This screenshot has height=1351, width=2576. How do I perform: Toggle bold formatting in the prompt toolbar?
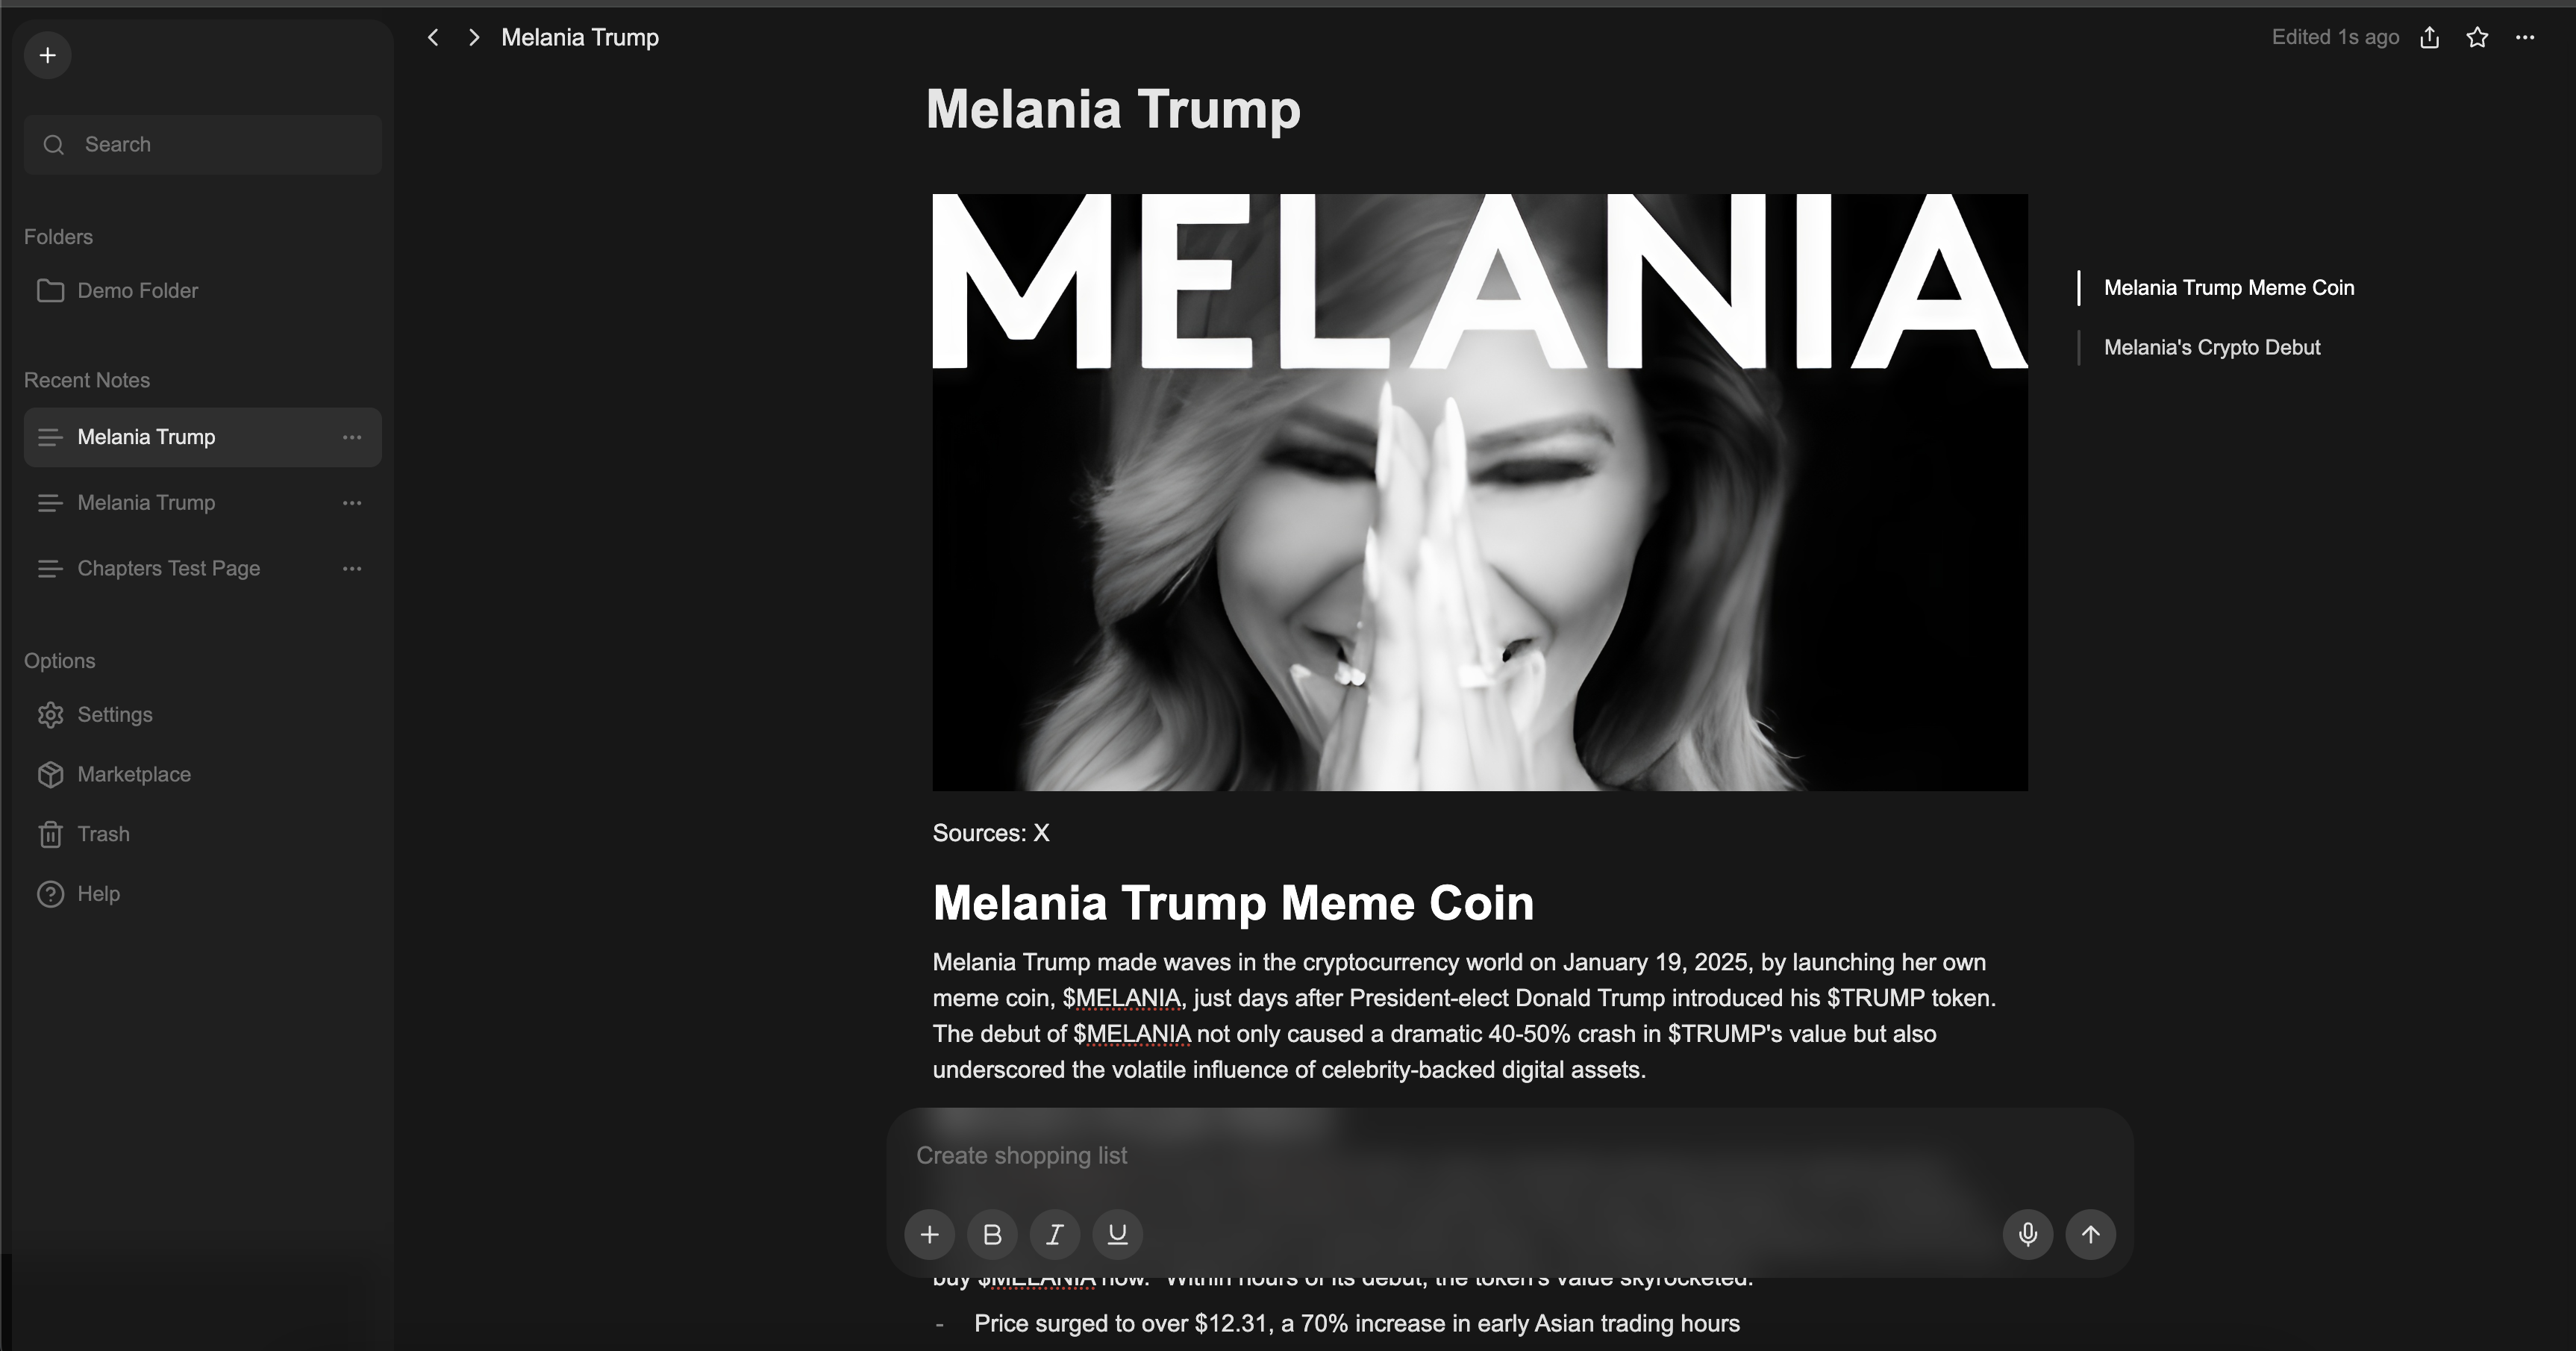(992, 1234)
